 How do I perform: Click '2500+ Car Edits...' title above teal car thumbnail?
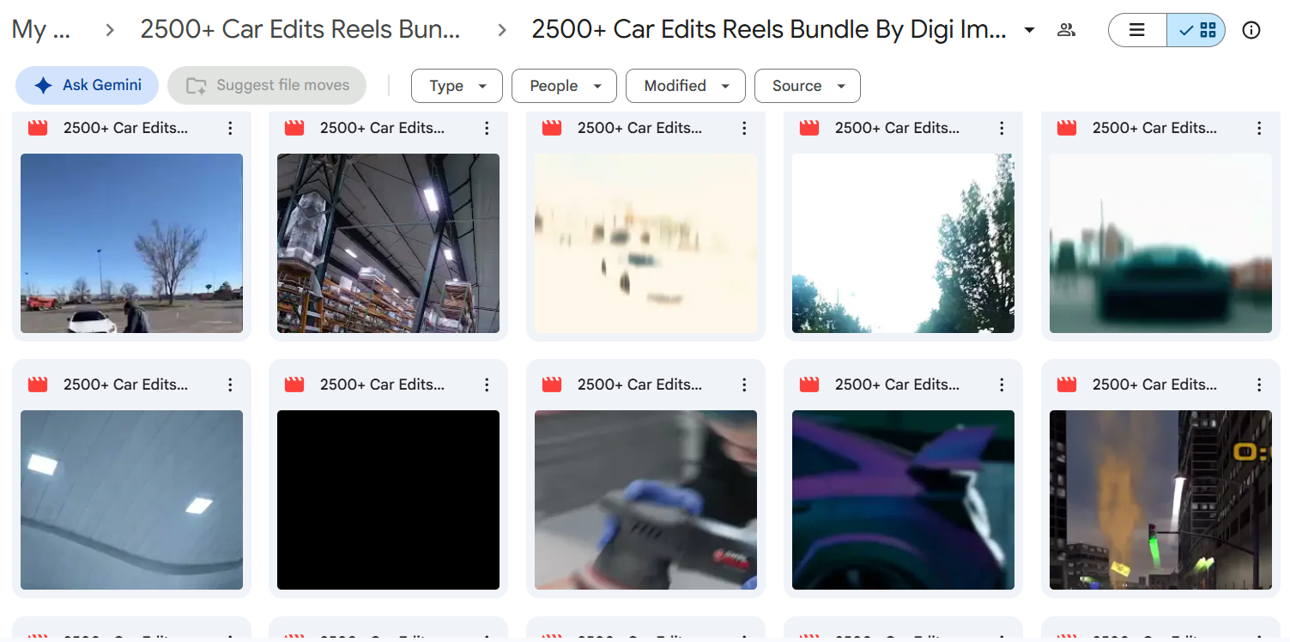(x=1155, y=128)
